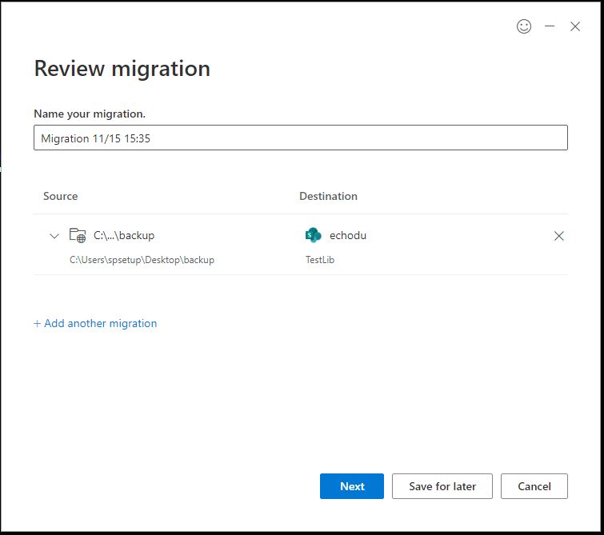The width and height of the screenshot is (604, 535).
Task: Send feedback via the smiley face icon
Action: [x=523, y=26]
